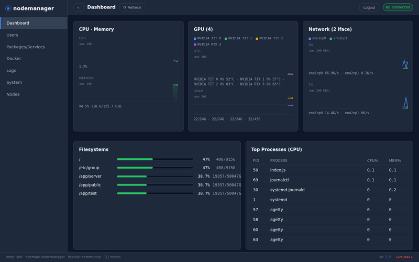Click the eno1np0 blue legend swatch
The image size is (419, 262).
coord(310,38)
